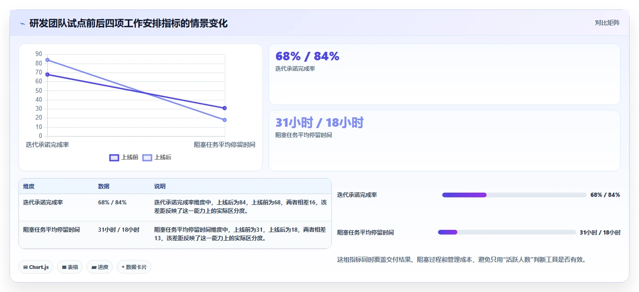The width and height of the screenshot is (639, 292).
Task: Toggle the 上线后 legend entry
Action: (x=157, y=157)
